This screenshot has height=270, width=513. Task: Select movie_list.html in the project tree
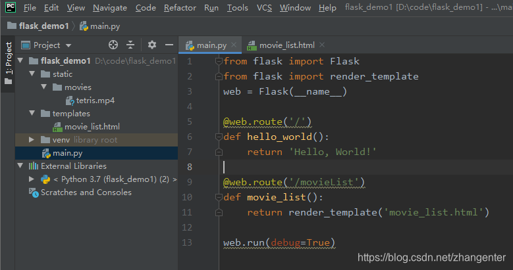[92, 127]
